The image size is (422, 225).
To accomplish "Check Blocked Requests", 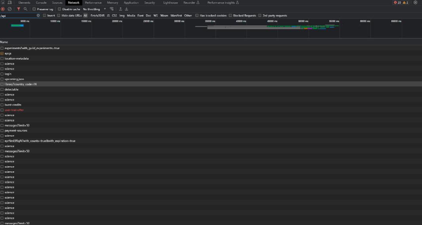I will tap(230, 15).
